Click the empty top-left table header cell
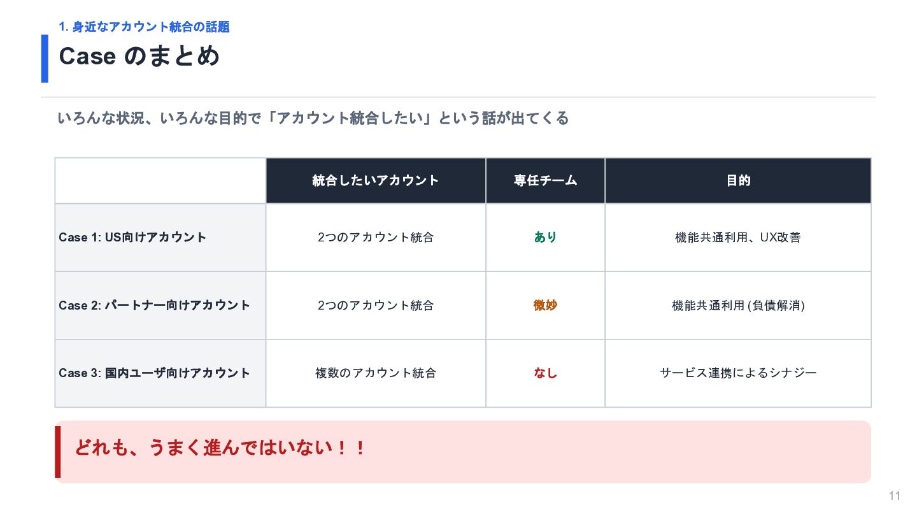 tap(160, 180)
